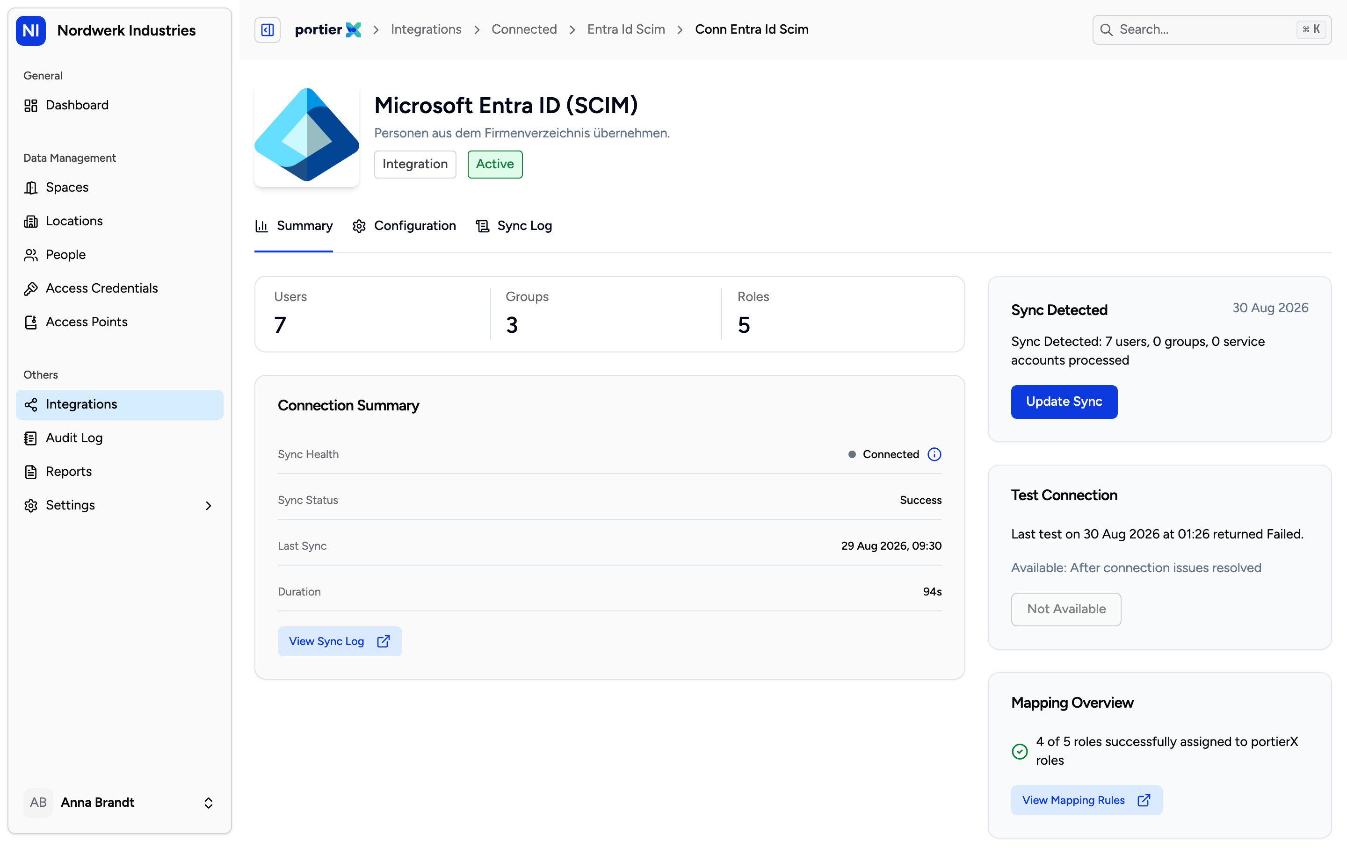Navigate to Access Credentials
This screenshot has height=861, width=1347.
(119, 288)
